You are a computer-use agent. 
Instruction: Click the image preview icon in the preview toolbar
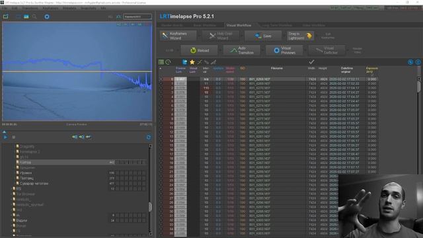26,17
